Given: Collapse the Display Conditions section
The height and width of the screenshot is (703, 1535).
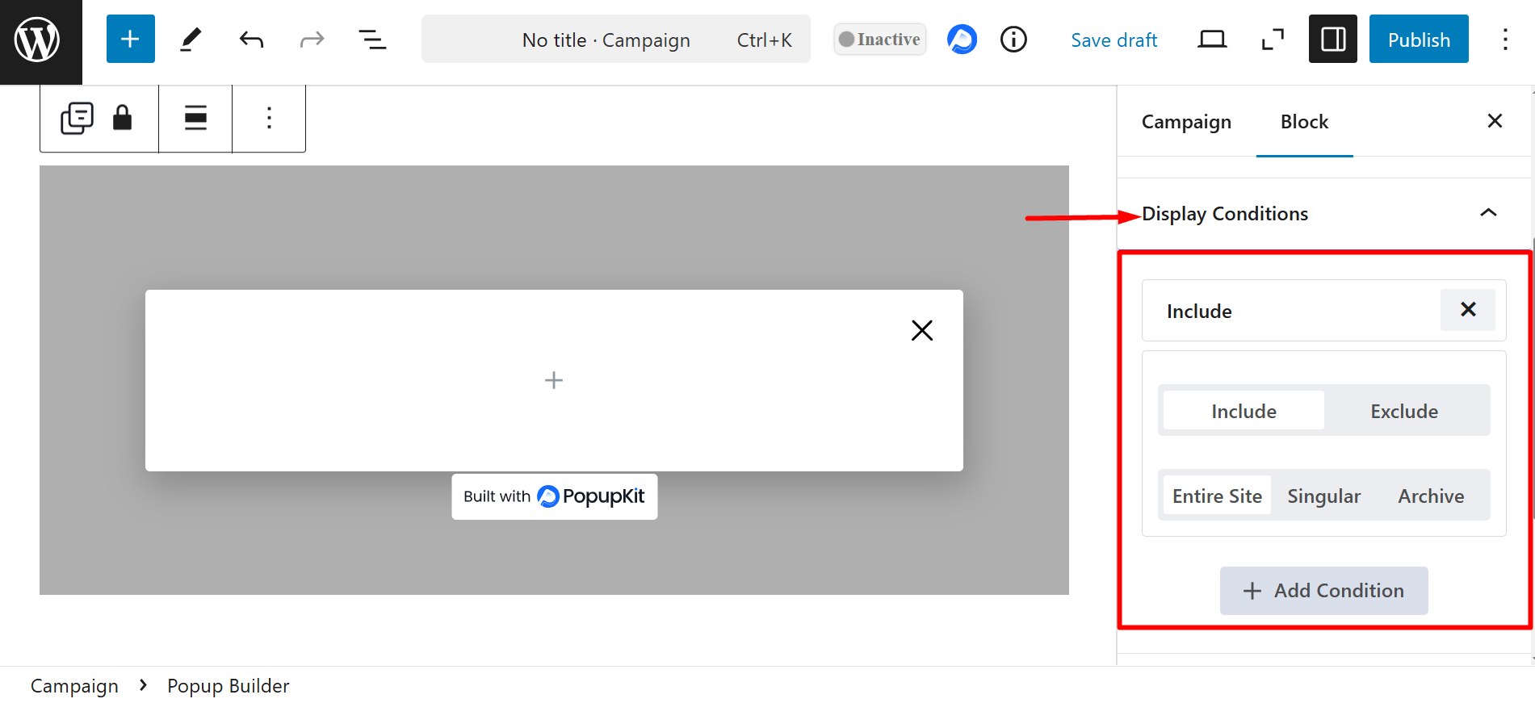Looking at the screenshot, I should coord(1487,213).
